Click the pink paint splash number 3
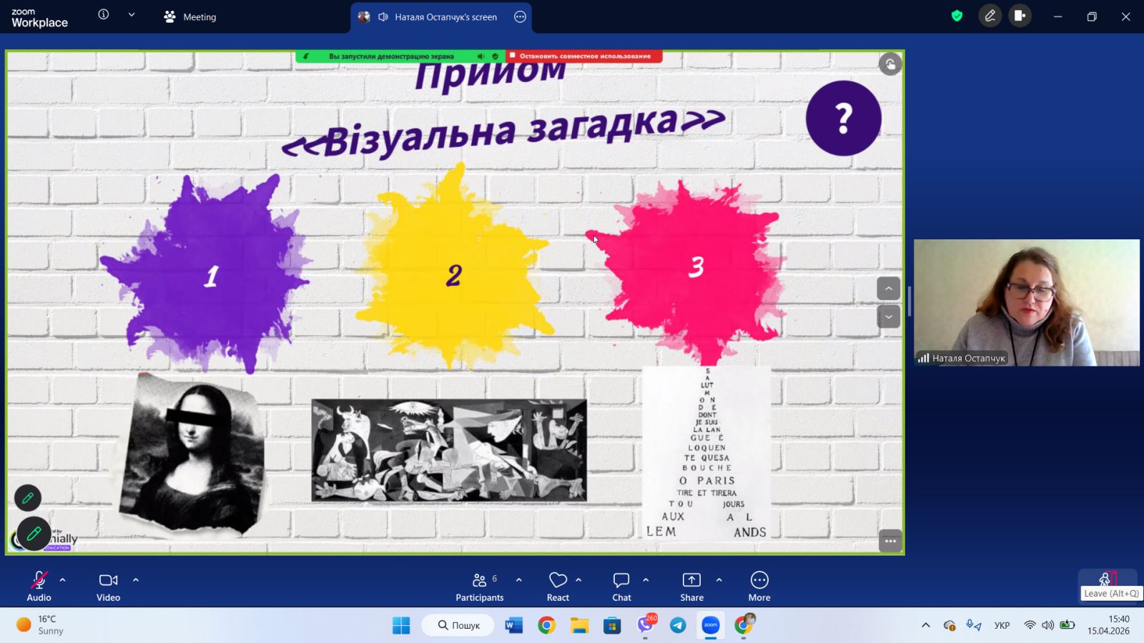The width and height of the screenshot is (1144, 643). (696, 268)
